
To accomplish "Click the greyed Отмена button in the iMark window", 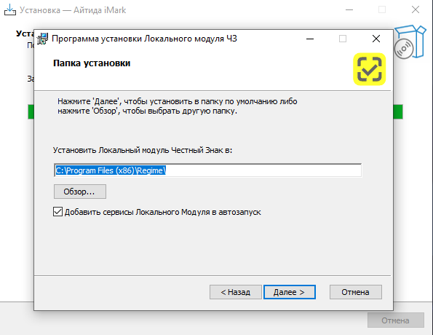I will coord(396,320).
